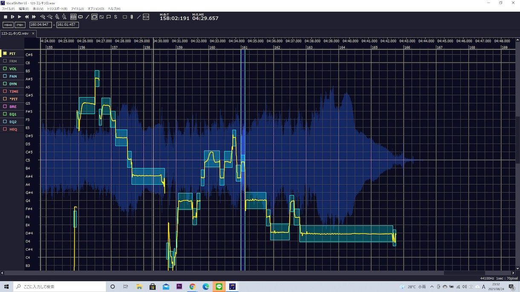This screenshot has height=292, width=520.
Task: Click the Fast-forward transport button
Action: point(34,17)
